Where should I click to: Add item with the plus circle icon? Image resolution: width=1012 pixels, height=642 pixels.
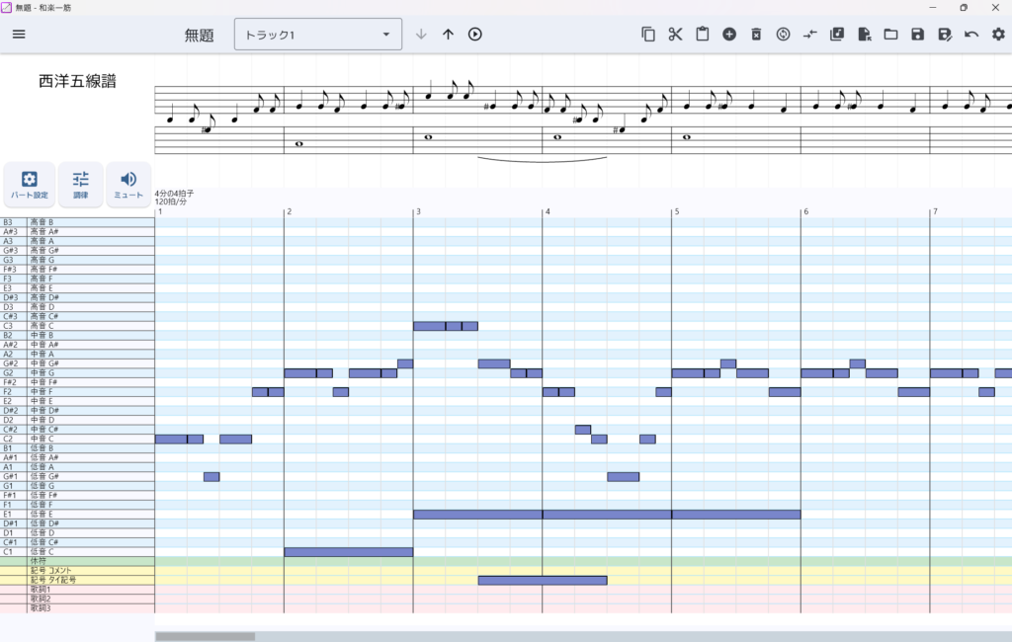(x=729, y=35)
